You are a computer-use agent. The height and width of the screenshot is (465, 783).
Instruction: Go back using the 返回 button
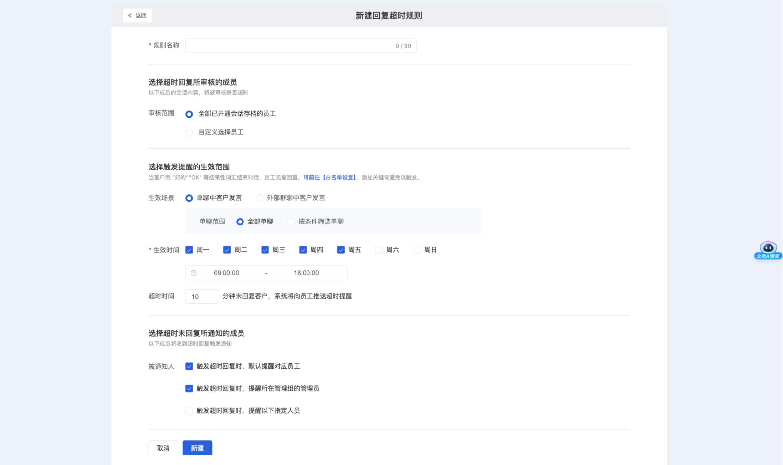click(137, 15)
